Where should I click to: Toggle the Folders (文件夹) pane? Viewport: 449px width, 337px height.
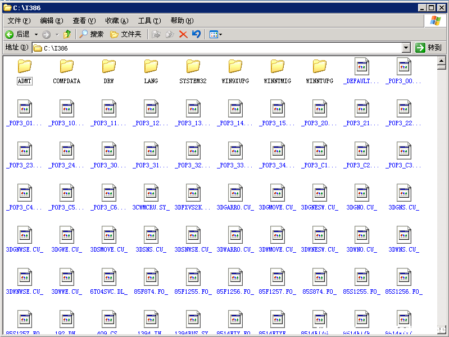pos(126,34)
